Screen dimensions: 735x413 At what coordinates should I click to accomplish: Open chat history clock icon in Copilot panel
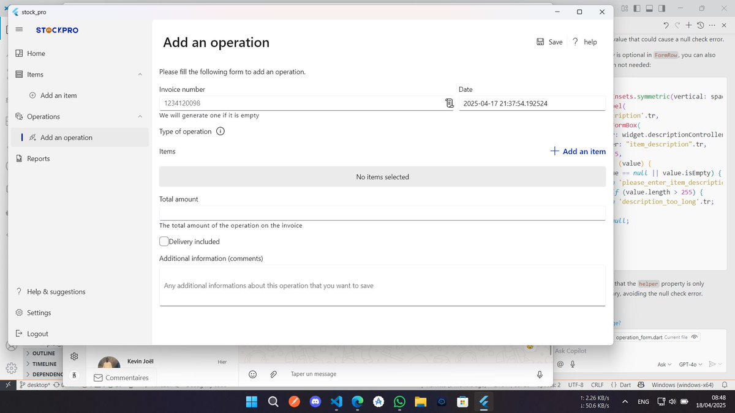point(700,25)
